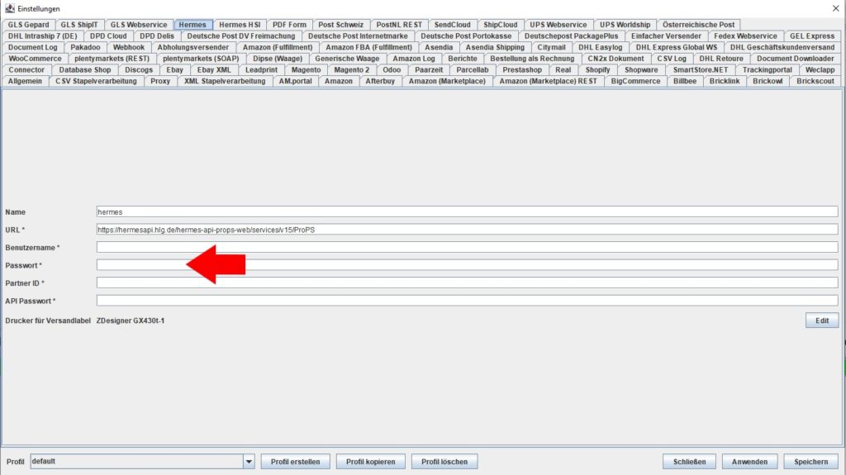Select the PostNL REST tab

pyautogui.click(x=399, y=25)
